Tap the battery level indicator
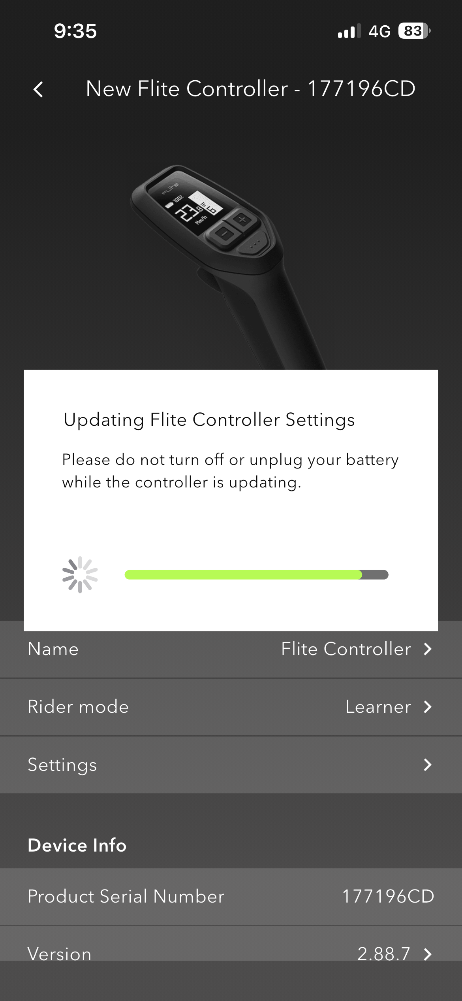The width and height of the screenshot is (462, 1001). [x=414, y=31]
